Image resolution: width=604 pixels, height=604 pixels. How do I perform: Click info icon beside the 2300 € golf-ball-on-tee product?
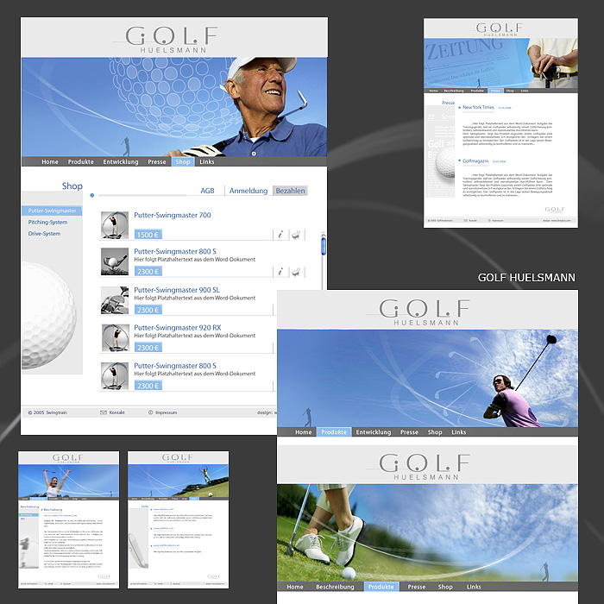pyautogui.click(x=280, y=272)
